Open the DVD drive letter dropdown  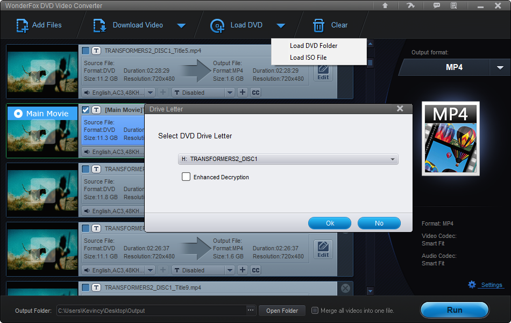[x=393, y=159]
